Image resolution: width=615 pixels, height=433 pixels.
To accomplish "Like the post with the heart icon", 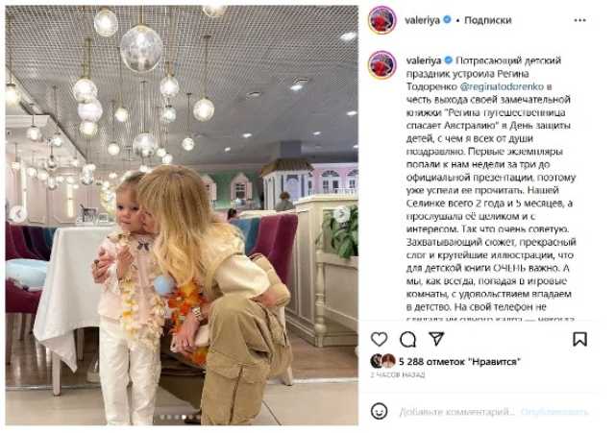I will coord(379,339).
